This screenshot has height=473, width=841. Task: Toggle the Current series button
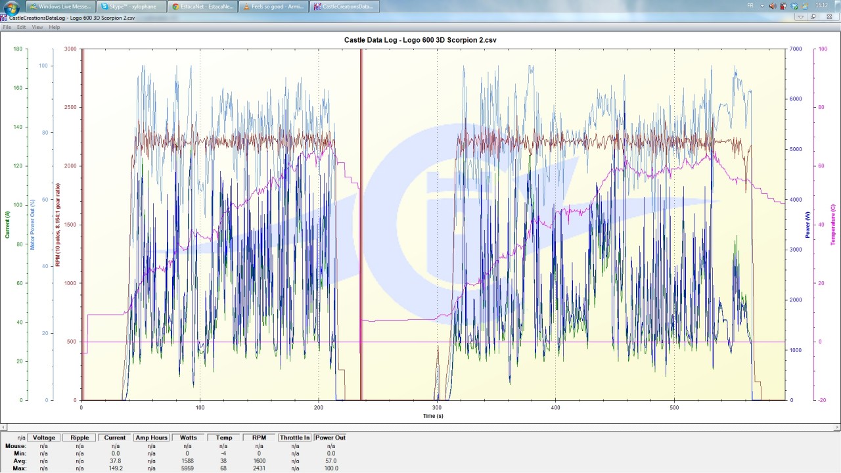click(x=115, y=438)
